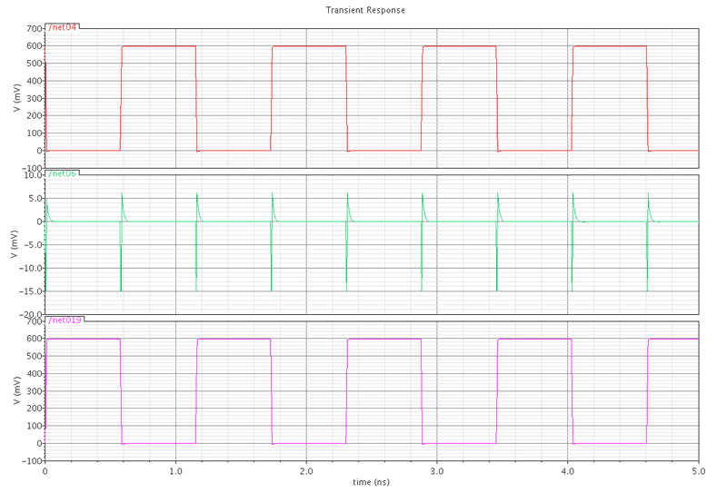727x493 pixels.
Task: Click the time (ns) axis label
Action: [x=371, y=482]
